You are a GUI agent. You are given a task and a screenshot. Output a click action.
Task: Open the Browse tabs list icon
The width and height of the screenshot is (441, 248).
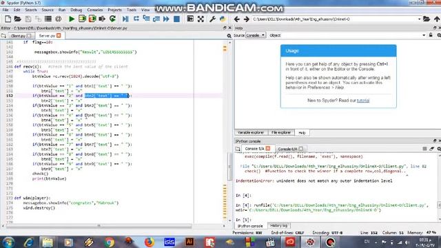tap(48, 19)
